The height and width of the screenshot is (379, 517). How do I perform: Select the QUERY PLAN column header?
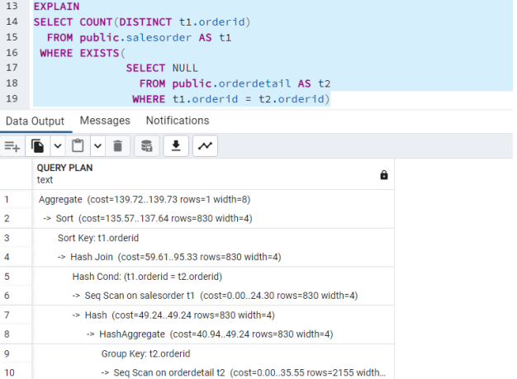213,174
